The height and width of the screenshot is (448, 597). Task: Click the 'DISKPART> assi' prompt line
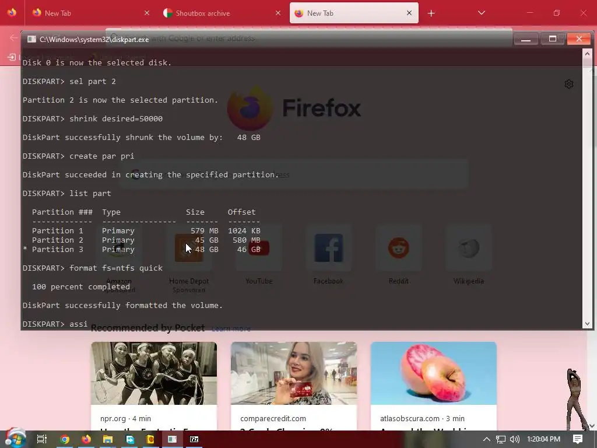(x=55, y=324)
